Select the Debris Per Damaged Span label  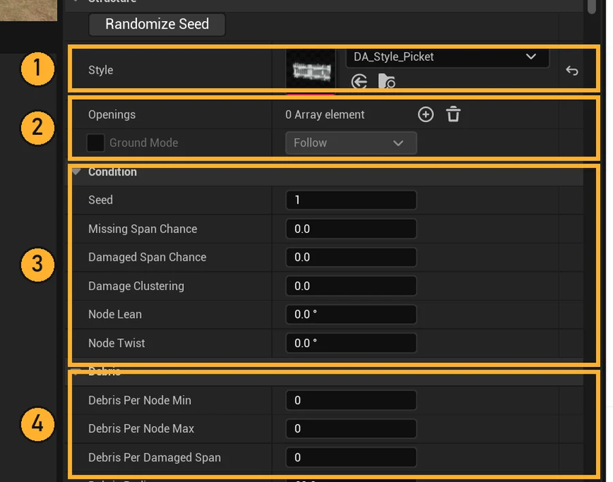point(155,457)
